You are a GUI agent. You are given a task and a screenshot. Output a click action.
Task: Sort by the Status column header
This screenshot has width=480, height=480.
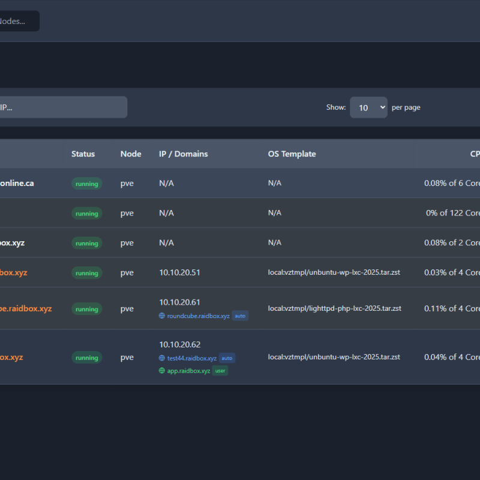[x=83, y=154]
